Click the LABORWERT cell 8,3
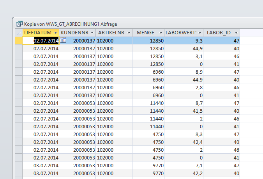This screenshot has height=179, width=263. point(184,134)
